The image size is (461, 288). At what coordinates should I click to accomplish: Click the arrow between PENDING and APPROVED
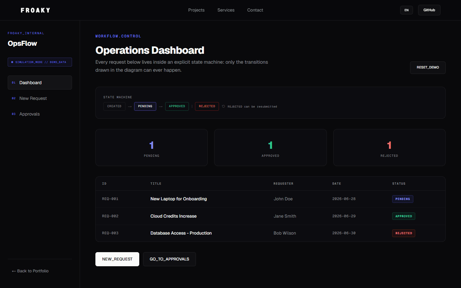click(x=161, y=107)
